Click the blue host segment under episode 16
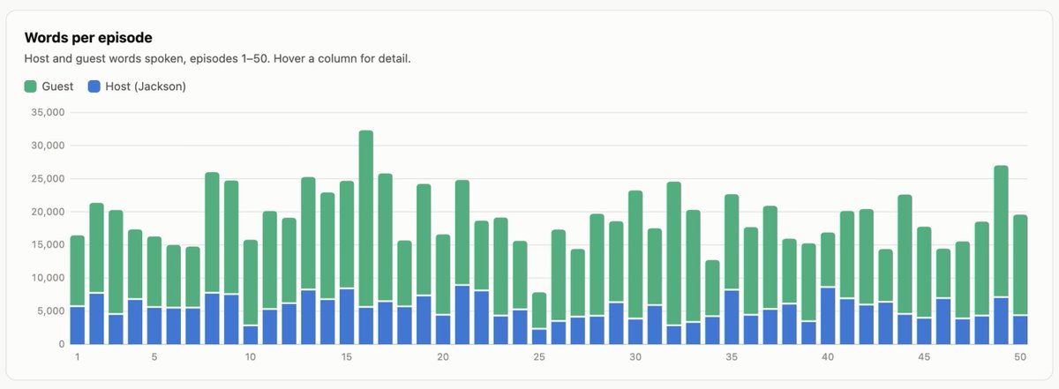Image resolution: width=1059 pixels, height=389 pixels. click(x=366, y=326)
